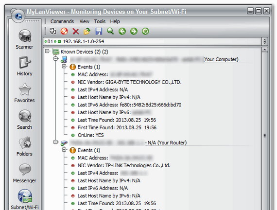Collapse the Known Devices tree node
277x210 pixels.
point(47,51)
